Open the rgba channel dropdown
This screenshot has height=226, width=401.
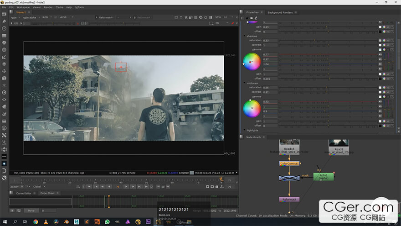15,17
